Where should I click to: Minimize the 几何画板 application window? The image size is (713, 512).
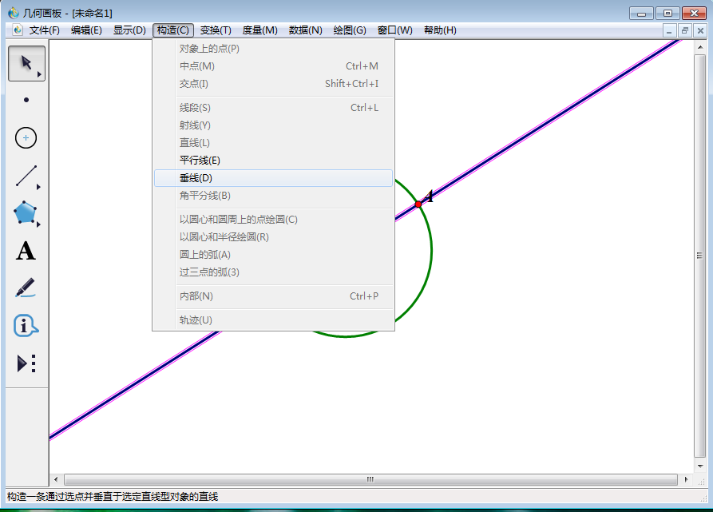click(x=641, y=14)
